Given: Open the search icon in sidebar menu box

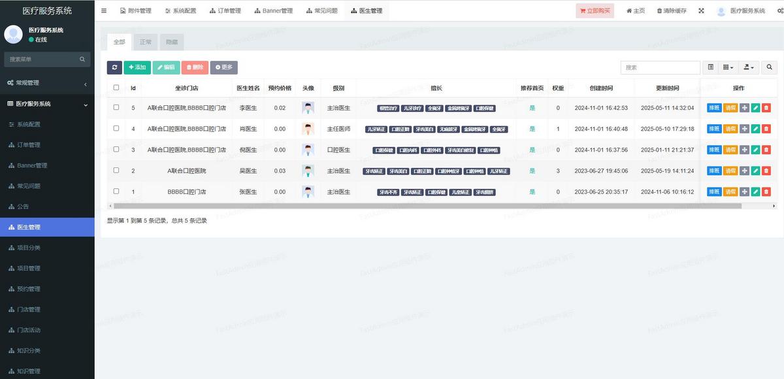Looking at the screenshot, I should point(81,59).
